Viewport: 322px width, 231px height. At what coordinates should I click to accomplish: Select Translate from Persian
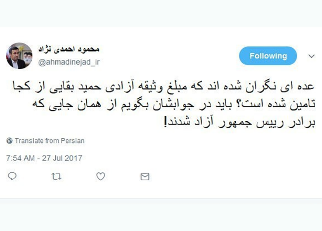(50, 141)
